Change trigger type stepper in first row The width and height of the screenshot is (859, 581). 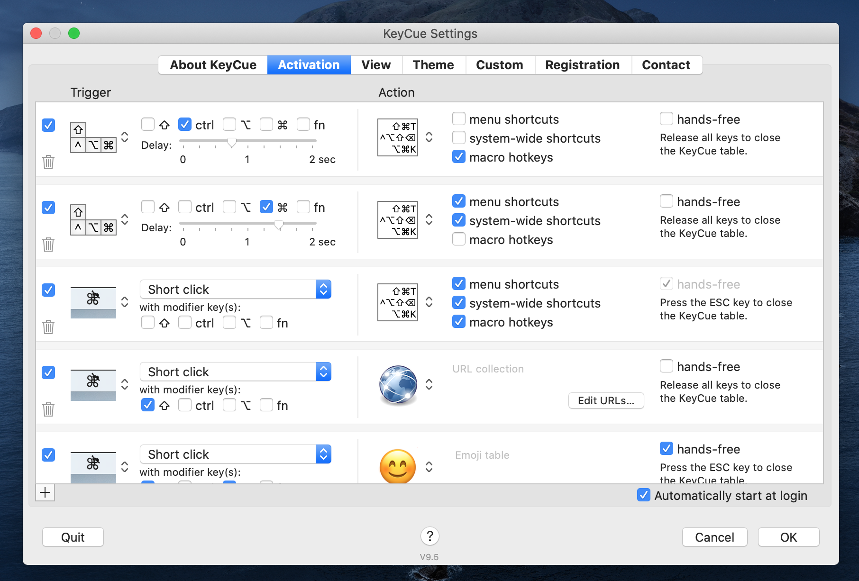point(125,137)
